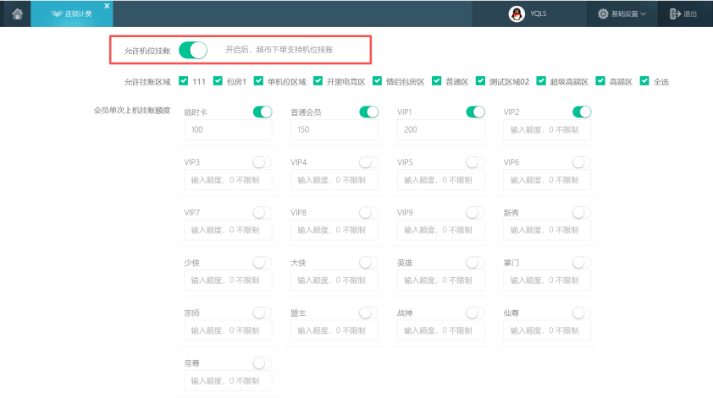Enable the 战神 toggle

[x=475, y=313]
